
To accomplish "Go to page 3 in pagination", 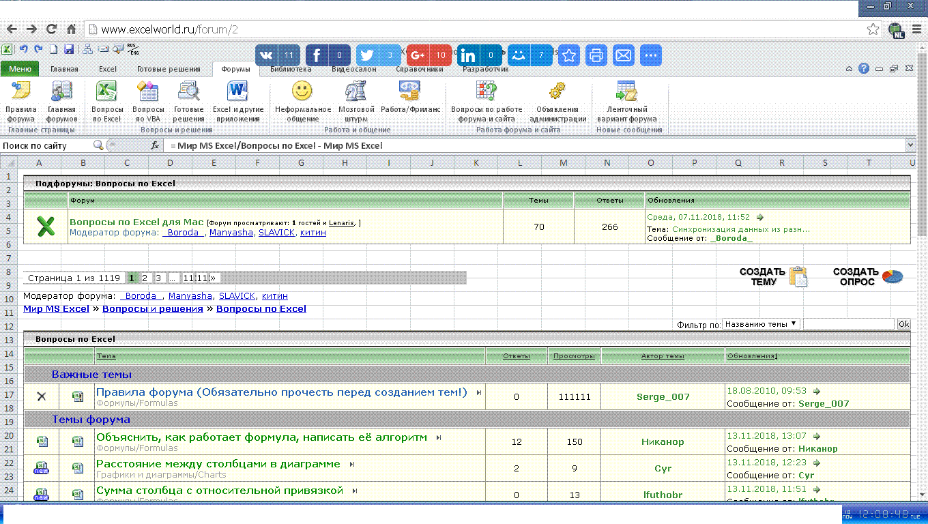I will point(158,278).
